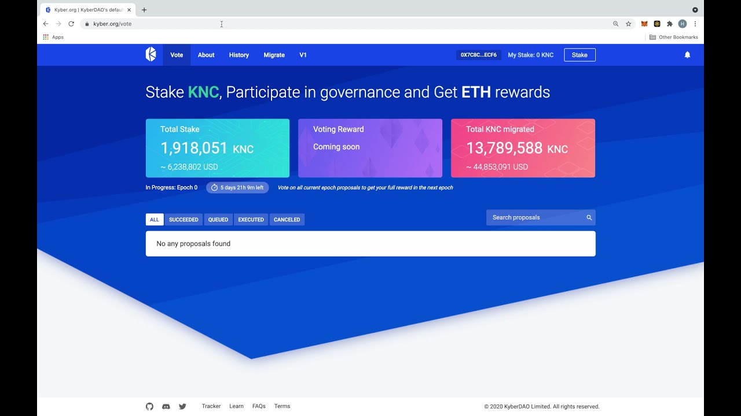Screen dimensions: 741x416
Task: Open MetaMask fox extension
Action: click(644, 24)
